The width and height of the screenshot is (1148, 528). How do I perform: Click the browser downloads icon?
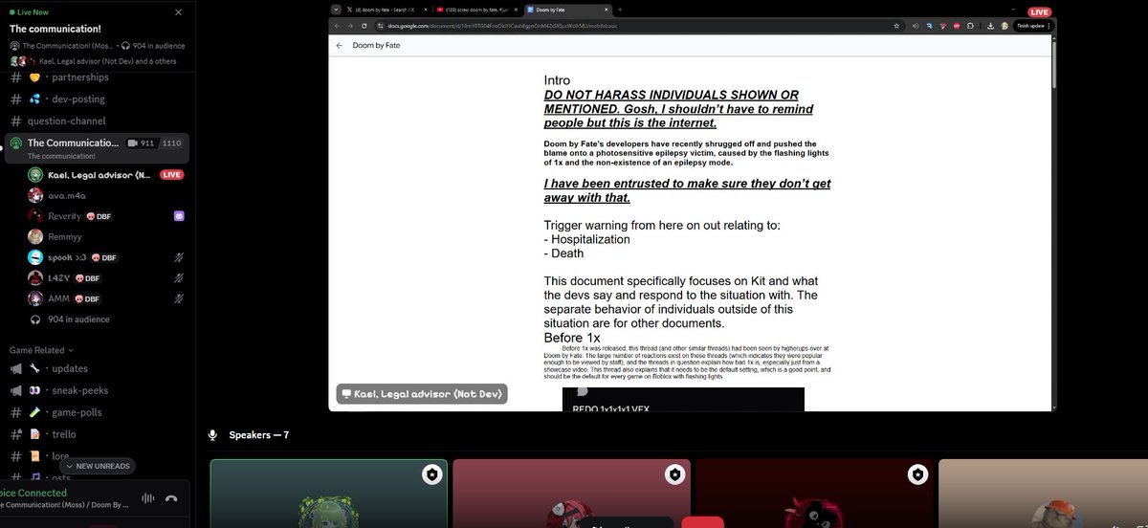[x=991, y=26]
